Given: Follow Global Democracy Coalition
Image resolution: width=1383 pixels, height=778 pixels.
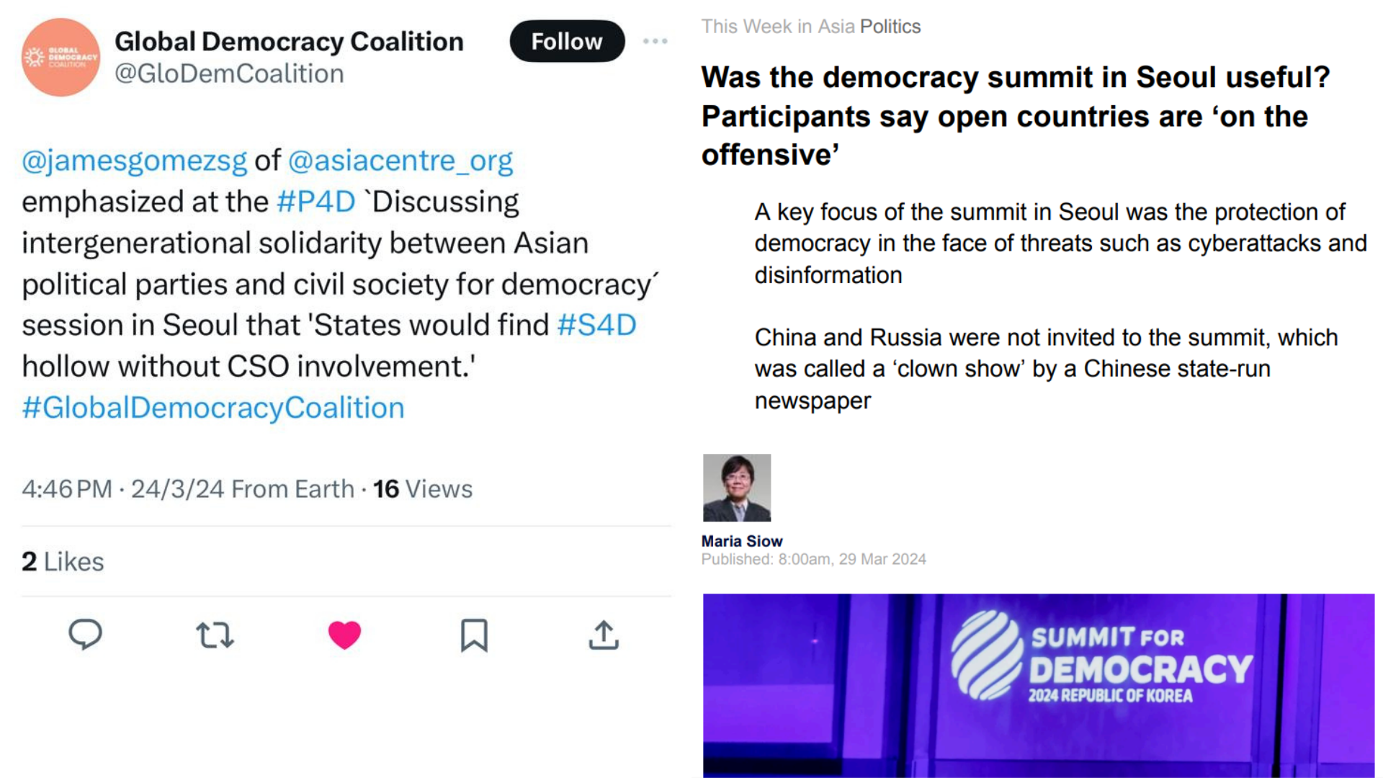Looking at the screenshot, I should pyautogui.click(x=567, y=41).
